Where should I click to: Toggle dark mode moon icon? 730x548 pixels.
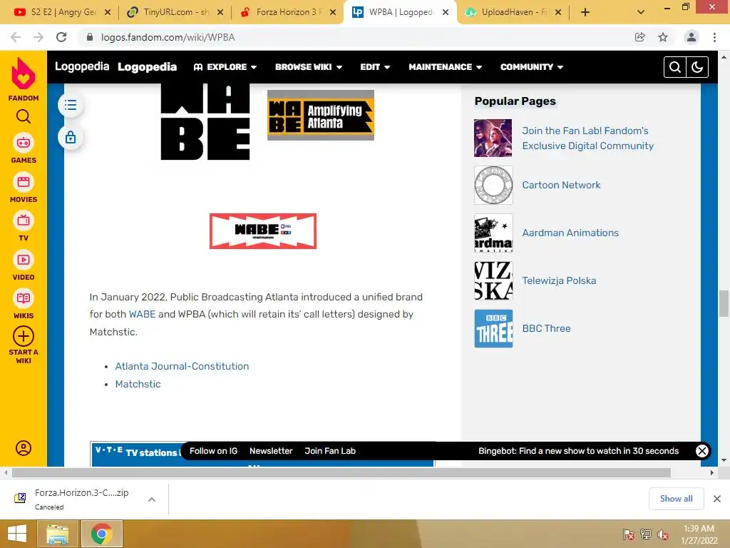[697, 67]
